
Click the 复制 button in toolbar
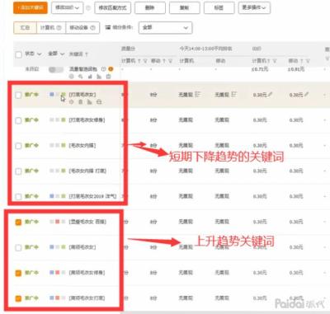[x=184, y=7]
